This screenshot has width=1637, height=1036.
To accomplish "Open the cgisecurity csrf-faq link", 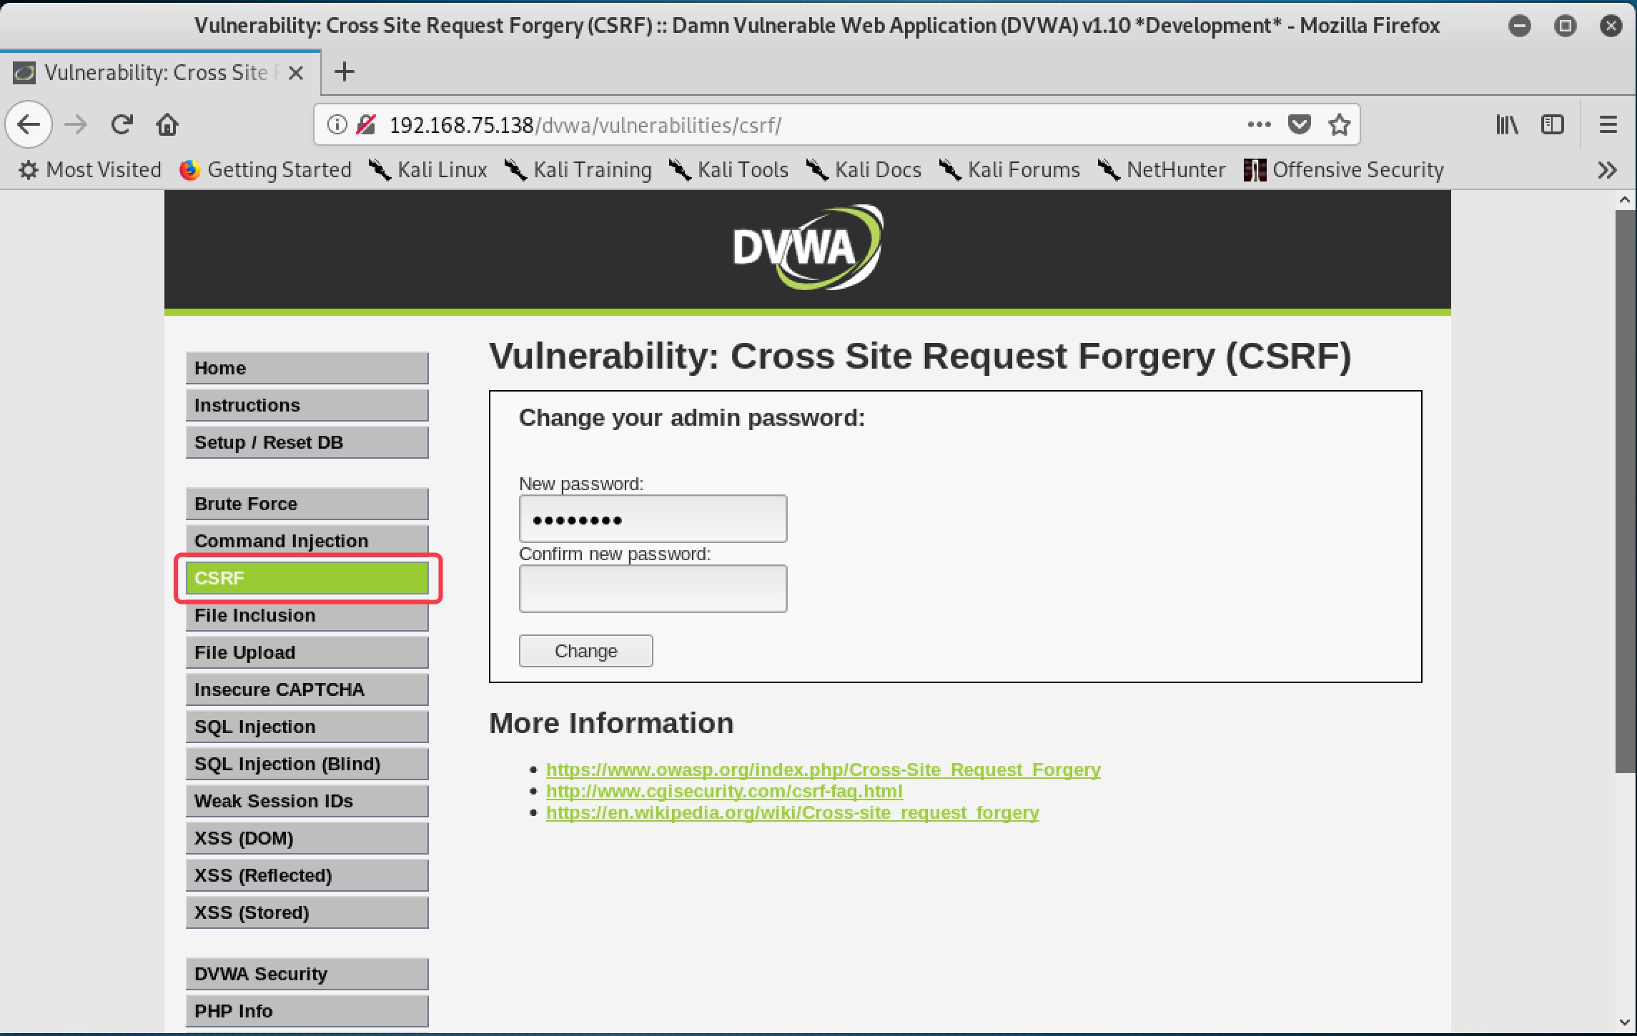I will pyautogui.click(x=724, y=791).
